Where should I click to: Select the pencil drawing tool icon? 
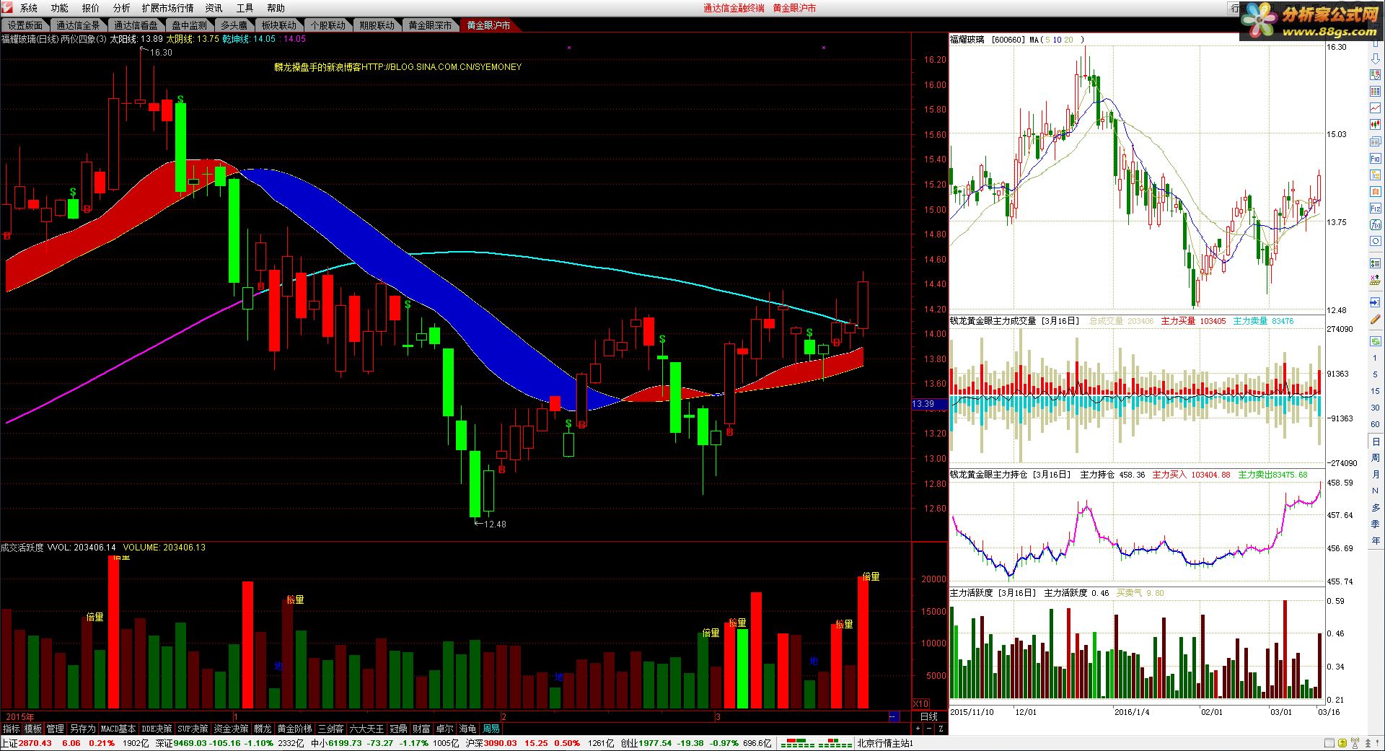coord(1375,319)
